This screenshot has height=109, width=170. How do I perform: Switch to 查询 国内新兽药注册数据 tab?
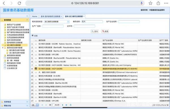[50, 16]
